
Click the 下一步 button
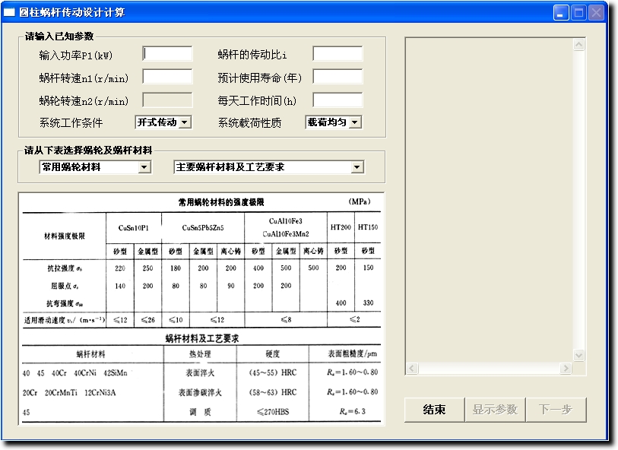[556, 410]
